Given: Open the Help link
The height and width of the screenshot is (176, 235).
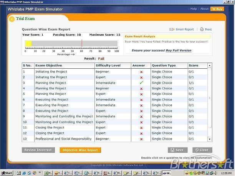Looking at the screenshot, I should 193,9.
